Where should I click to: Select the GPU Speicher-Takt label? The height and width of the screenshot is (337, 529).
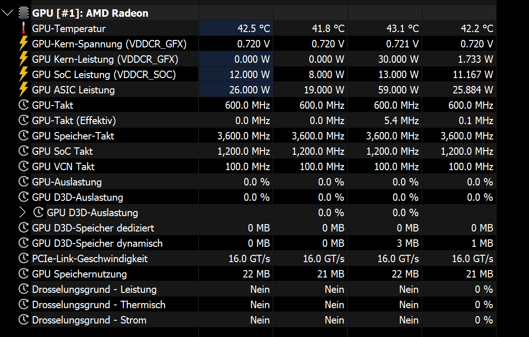point(73,136)
